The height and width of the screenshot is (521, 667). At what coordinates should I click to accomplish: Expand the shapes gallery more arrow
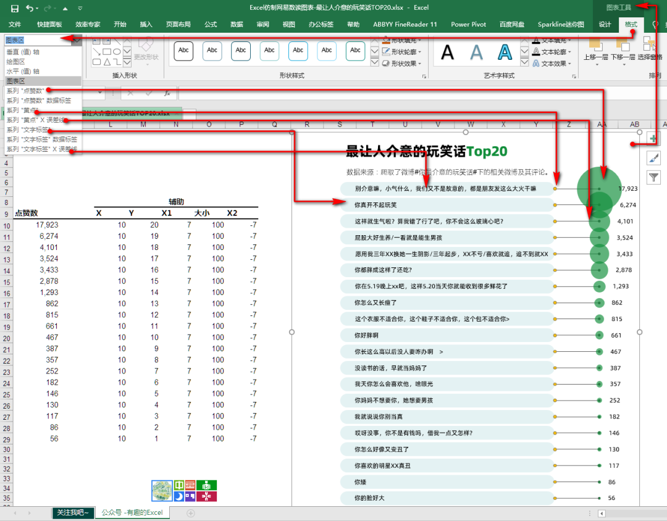pyautogui.click(x=127, y=62)
